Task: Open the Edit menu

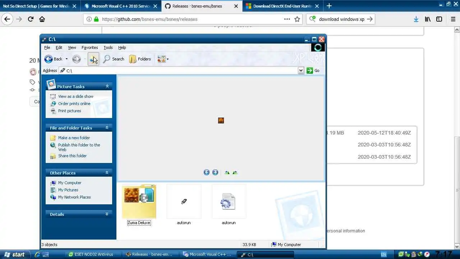Action: click(x=59, y=47)
